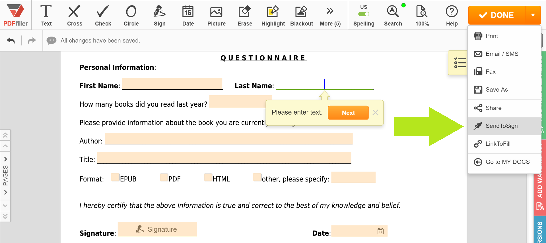
Task: Click the Signature field
Action: [x=157, y=229]
